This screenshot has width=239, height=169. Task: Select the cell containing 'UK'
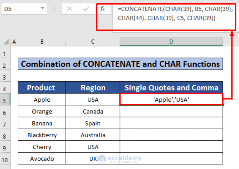(93, 158)
